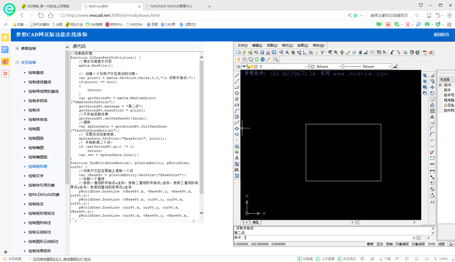Toggle 正交 (ortho) mode in status bar

point(380,244)
